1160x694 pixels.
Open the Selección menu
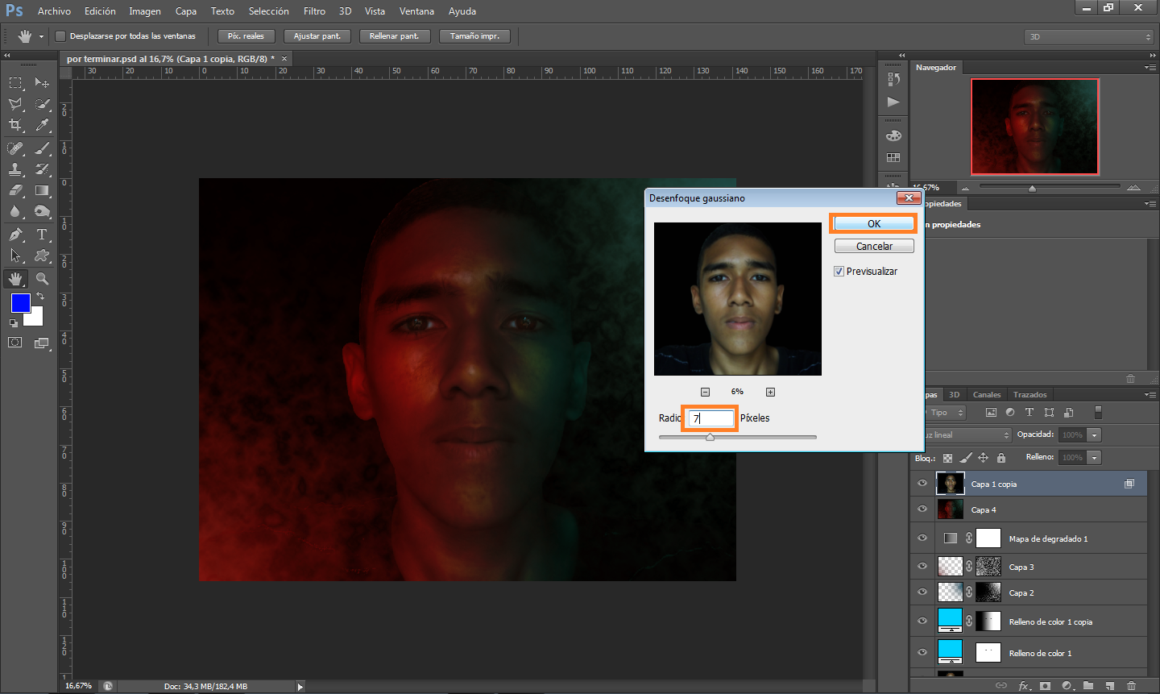268,11
